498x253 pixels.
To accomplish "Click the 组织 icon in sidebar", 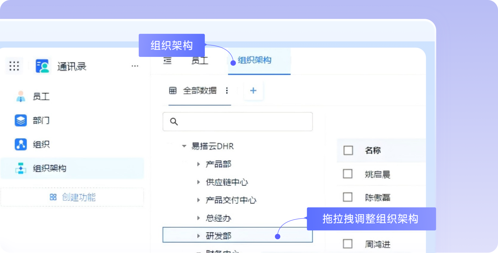I will (21, 144).
